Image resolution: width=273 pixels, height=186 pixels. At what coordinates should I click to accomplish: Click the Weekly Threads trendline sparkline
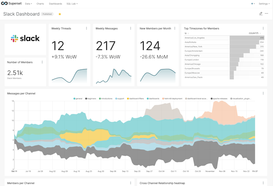[69, 76]
